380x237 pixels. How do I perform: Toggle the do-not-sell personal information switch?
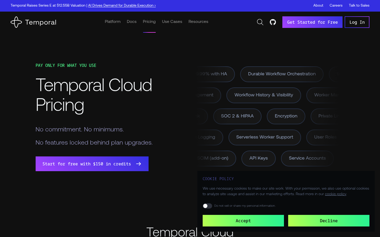207,206
